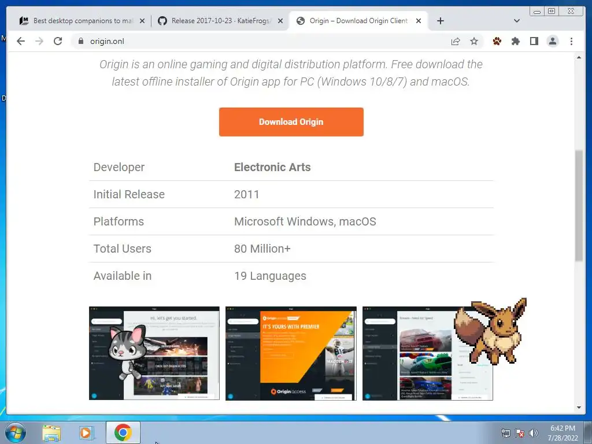Open the first Origin screenshot thumbnail
592x444 pixels.
(154, 353)
